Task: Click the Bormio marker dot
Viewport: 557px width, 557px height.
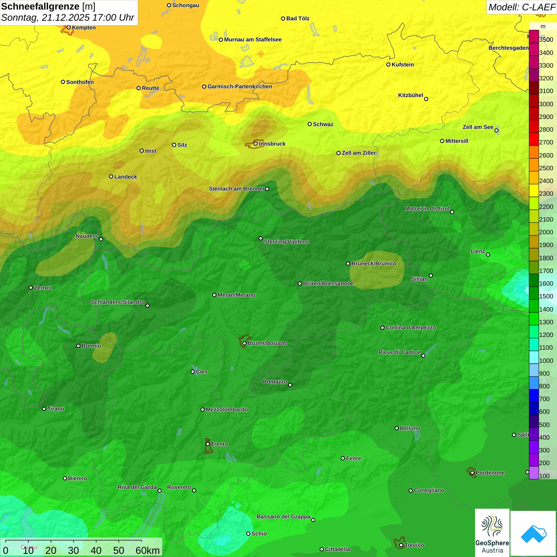Action: [78, 346]
